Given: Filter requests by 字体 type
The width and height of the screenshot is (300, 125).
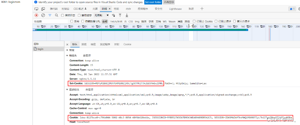Looking at the screenshot, I should click(151, 21).
